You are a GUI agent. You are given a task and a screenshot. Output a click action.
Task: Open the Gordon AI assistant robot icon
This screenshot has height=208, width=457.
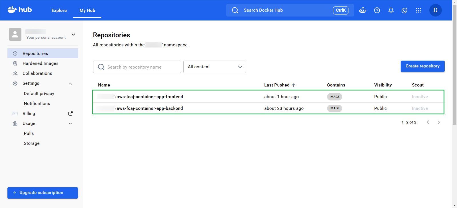(x=362, y=10)
